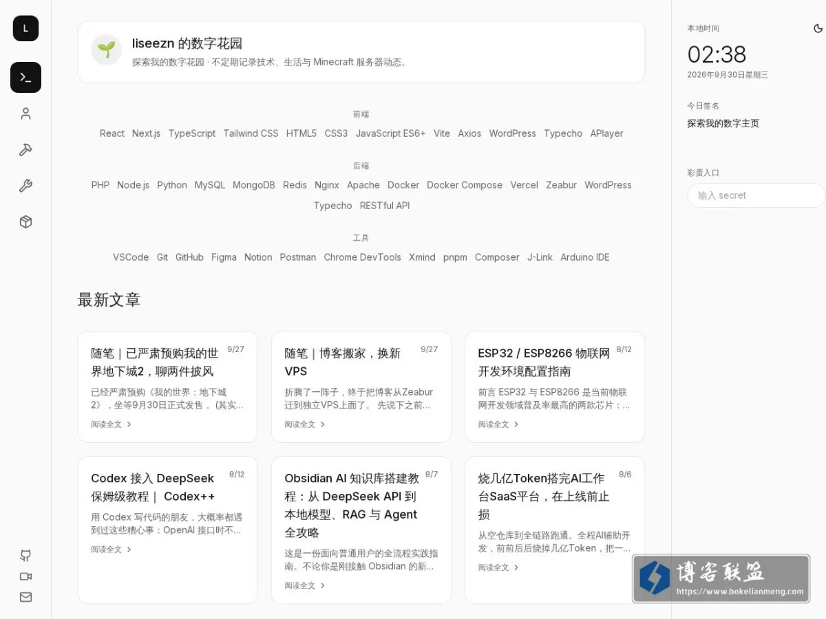The height and width of the screenshot is (619, 826).
Task: Open the video camera icon in sidebar
Action: click(x=25, y=576)
